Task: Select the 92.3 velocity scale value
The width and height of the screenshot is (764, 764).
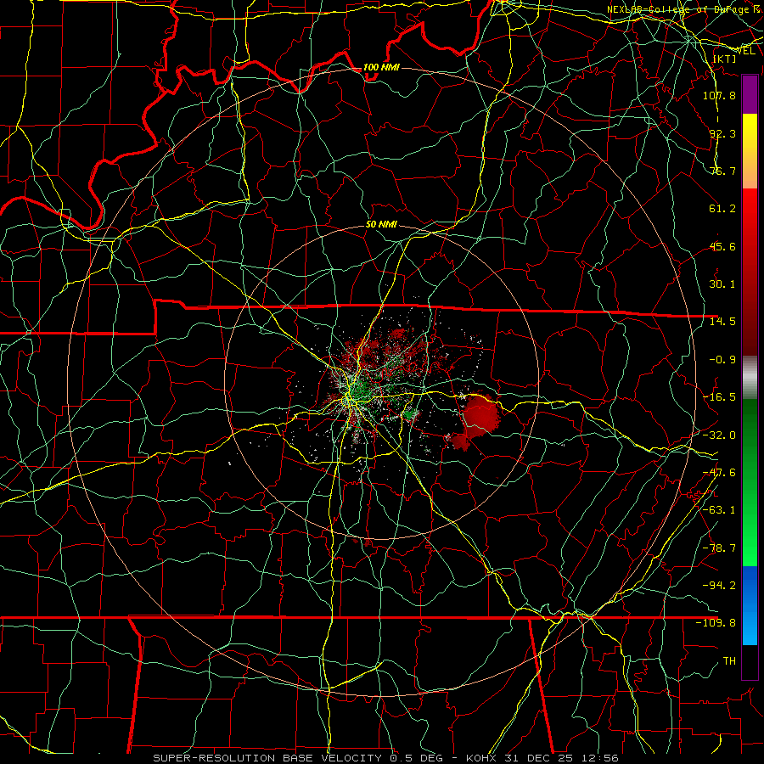Action: (x=722, y=133)
